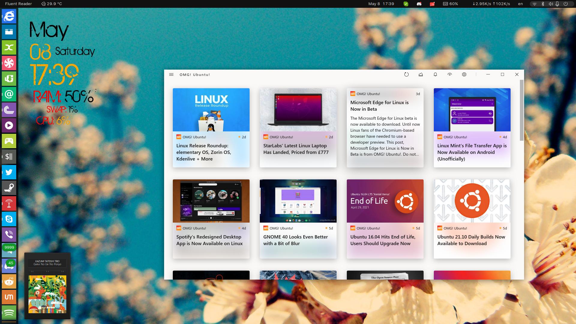Launch the file archive app in dock

click(x=9, y=31)
